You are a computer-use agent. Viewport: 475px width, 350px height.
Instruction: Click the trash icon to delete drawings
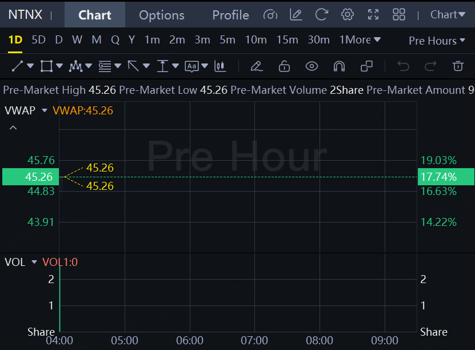coord(458,66)
